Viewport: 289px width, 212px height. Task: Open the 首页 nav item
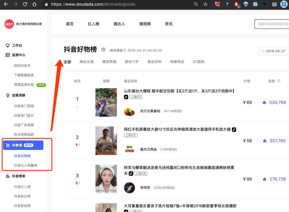point(70,24)
